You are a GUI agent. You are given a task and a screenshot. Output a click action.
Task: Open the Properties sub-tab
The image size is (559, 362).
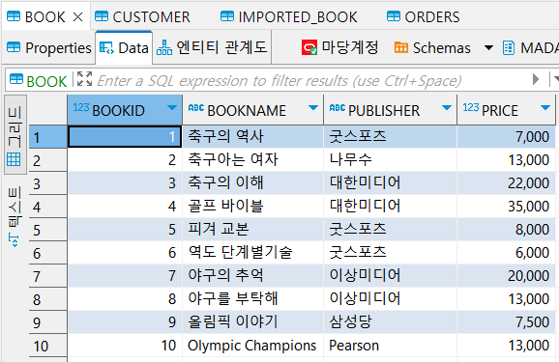(x=49, y=47)
